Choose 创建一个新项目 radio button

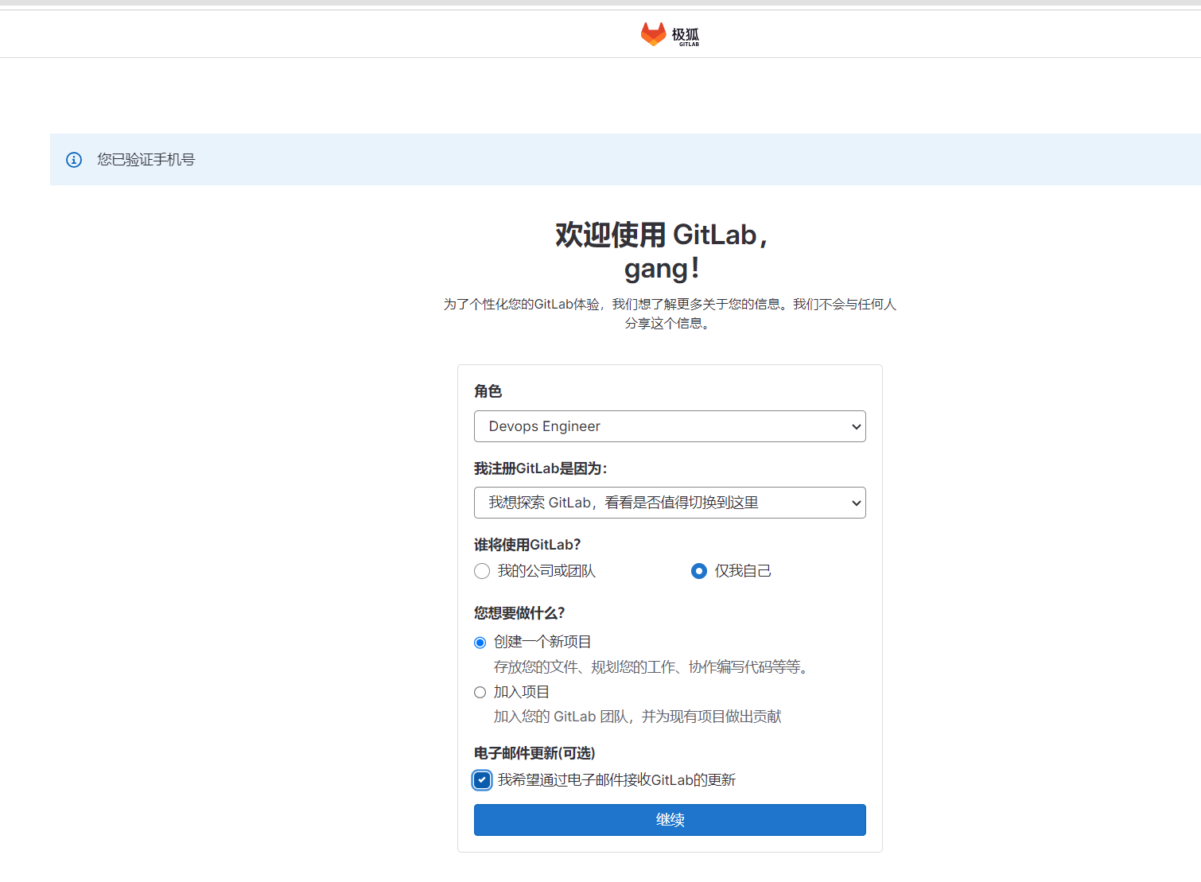coord(480,643)
